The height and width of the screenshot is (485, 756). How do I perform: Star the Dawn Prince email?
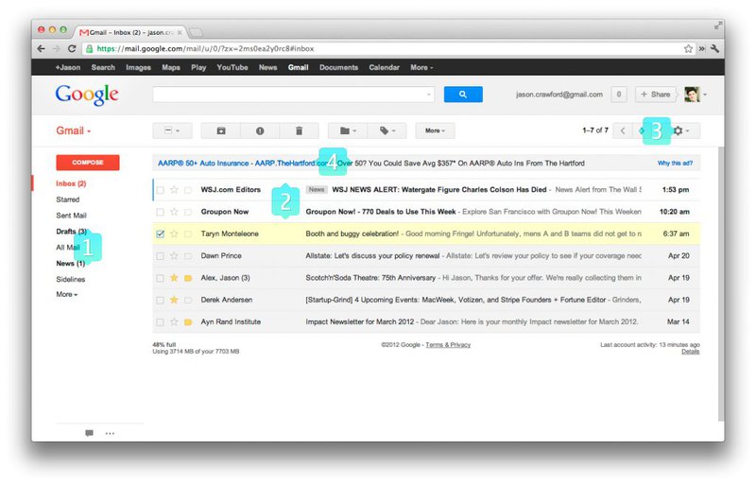coord(174,256)
